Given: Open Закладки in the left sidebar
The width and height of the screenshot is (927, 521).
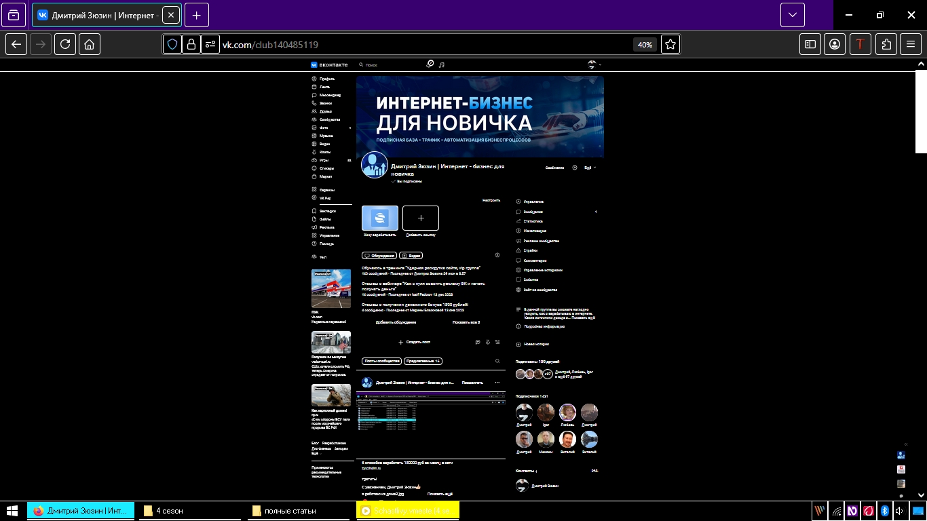Looking at the screenshot, I should pos(328,211).
